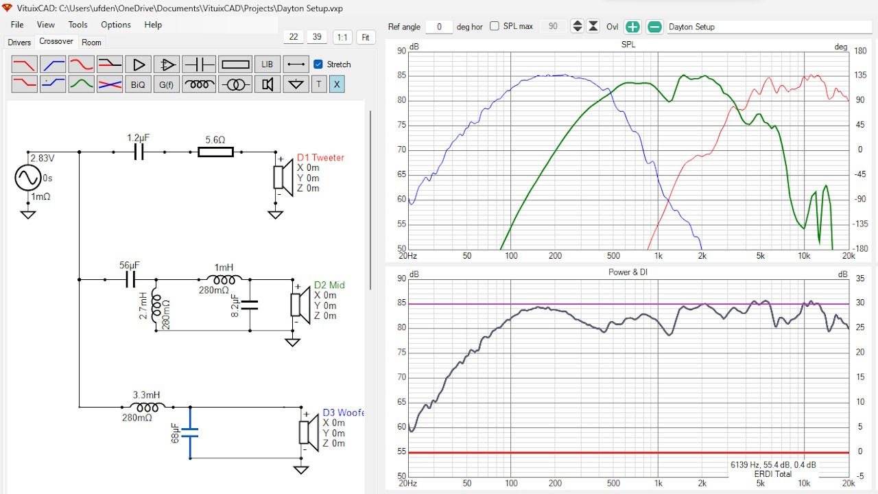Click the Ref angle input field
The image size is (878, 494).
click(439, 27)
